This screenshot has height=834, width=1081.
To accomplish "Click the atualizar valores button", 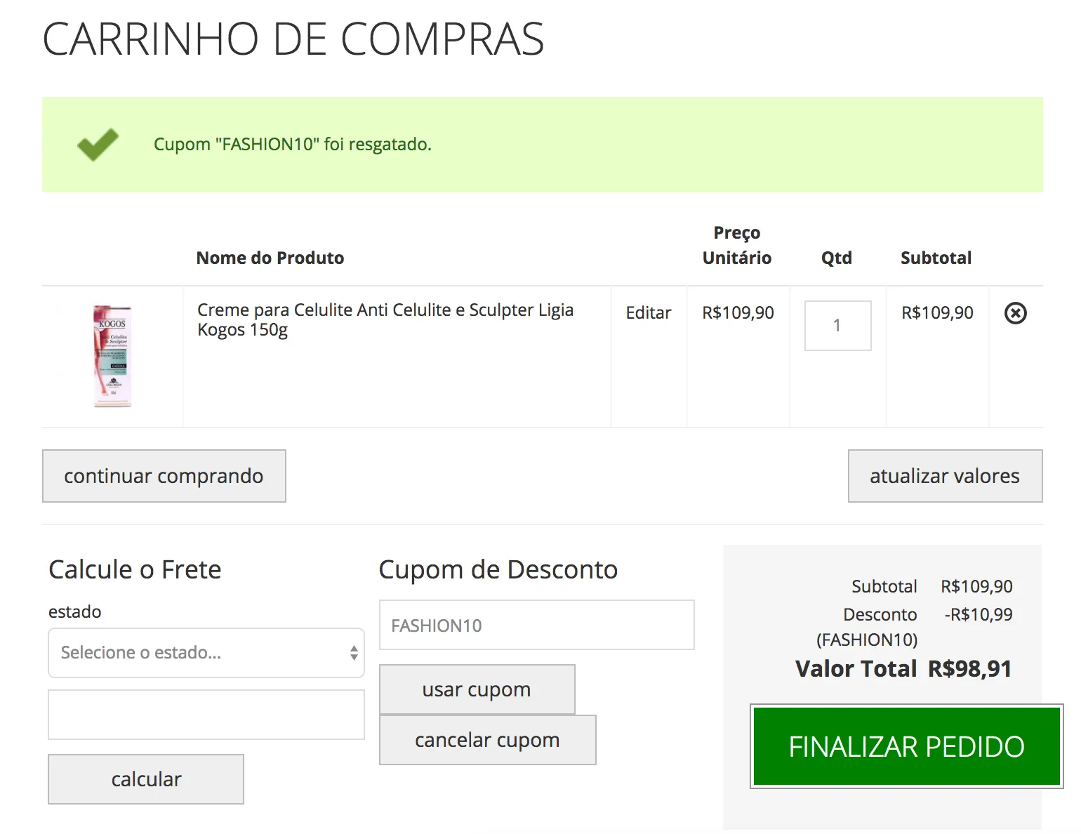I will 945,476.
